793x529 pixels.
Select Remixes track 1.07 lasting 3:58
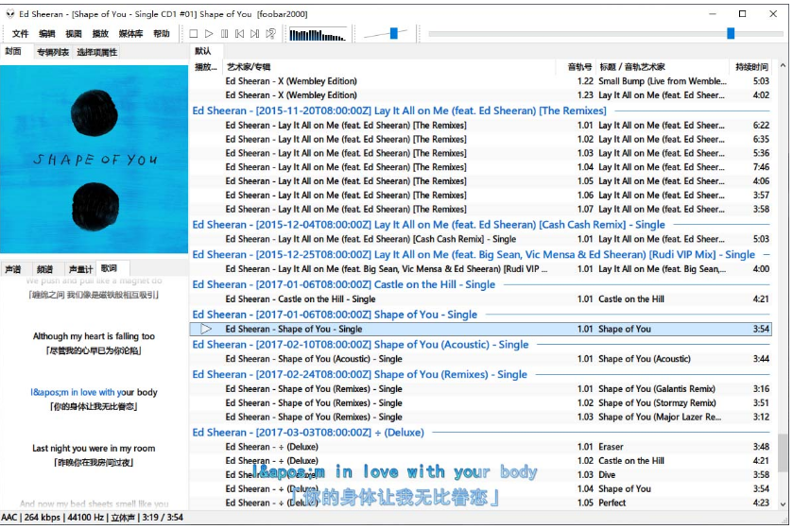pos(480,209)
